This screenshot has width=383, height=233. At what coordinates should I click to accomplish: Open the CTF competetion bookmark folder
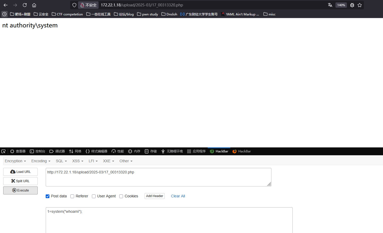[67, 14]
